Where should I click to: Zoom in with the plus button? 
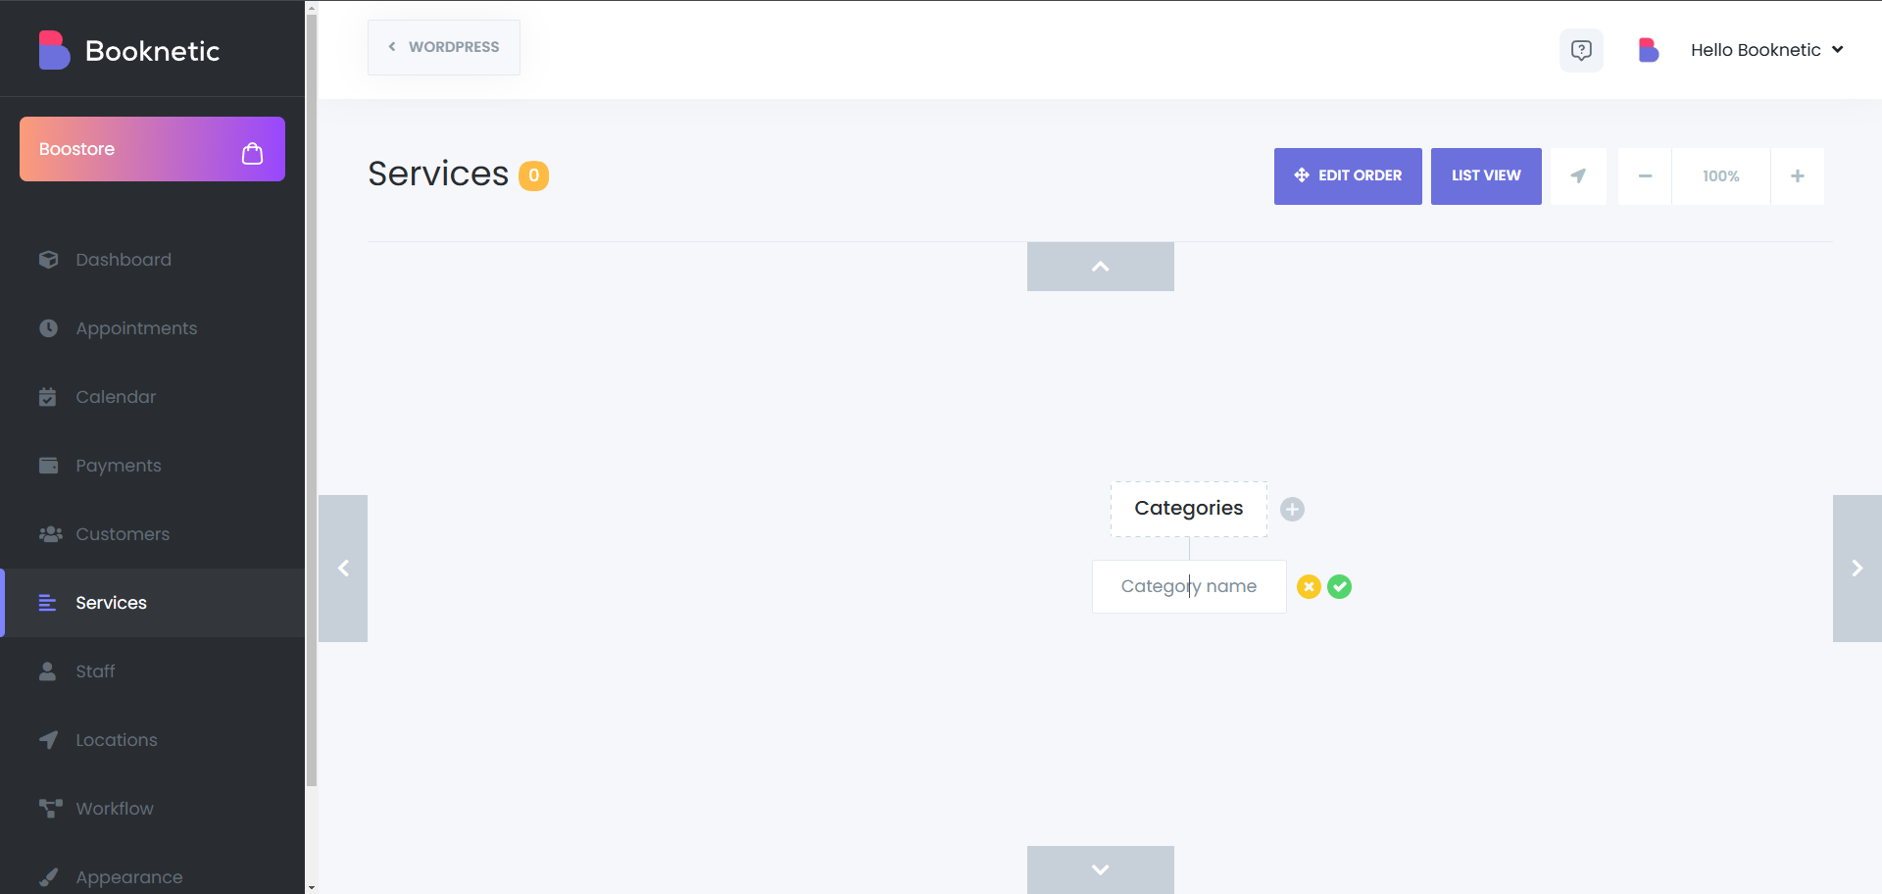[1798, 176]
